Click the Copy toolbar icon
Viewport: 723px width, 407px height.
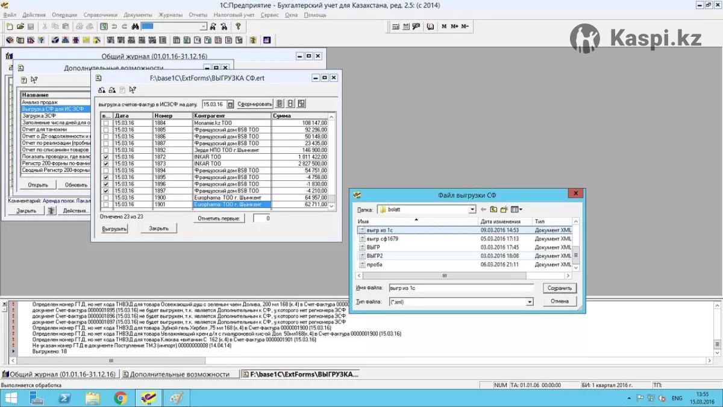click(x=55, y=27)
